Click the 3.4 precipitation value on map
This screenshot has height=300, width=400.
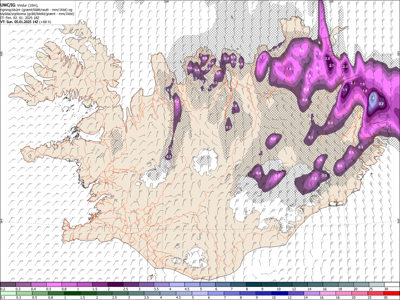372,98
